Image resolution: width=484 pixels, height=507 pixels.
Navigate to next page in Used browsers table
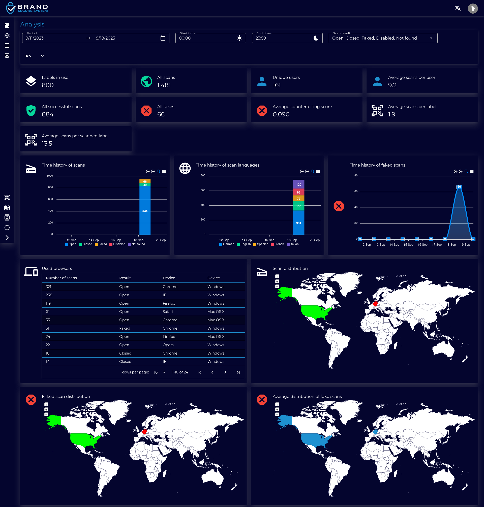[225, 372]
